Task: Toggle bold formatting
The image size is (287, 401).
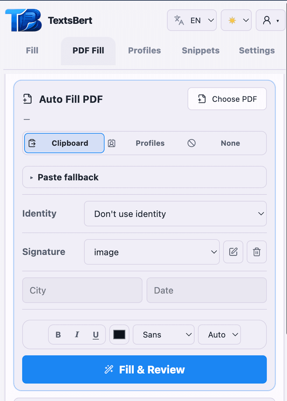Action: [58, 335]
